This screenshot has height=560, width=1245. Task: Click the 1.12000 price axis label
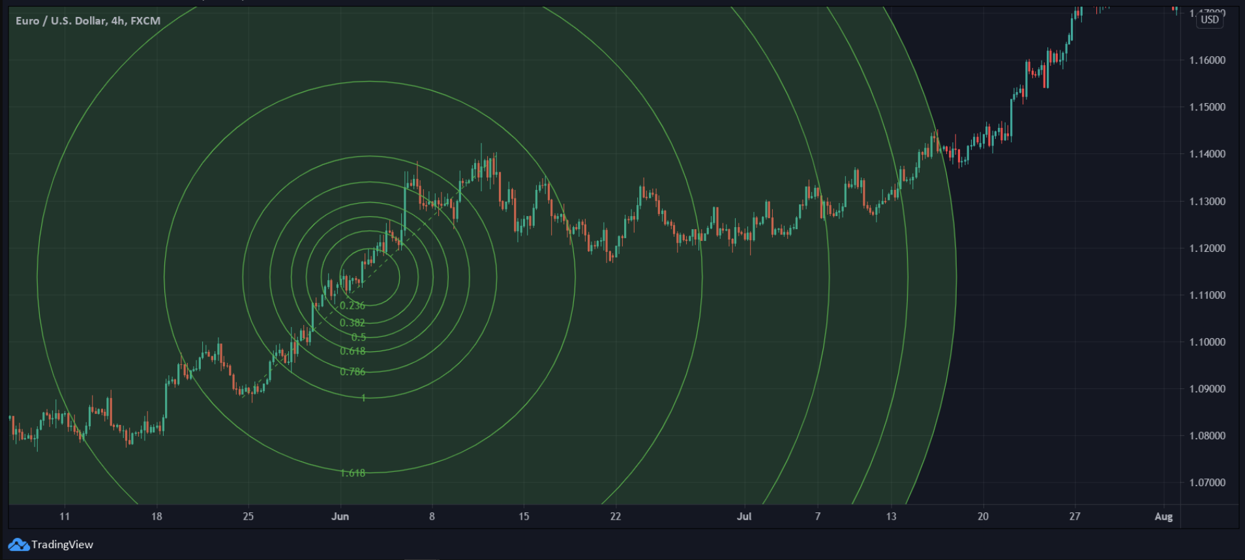1207,248
